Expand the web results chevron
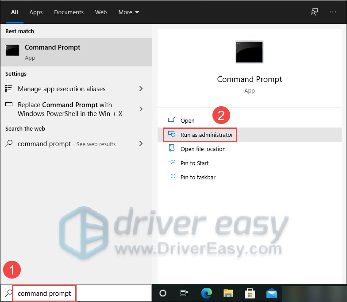This screenshot has width=347, height=302. pos(141,143)
